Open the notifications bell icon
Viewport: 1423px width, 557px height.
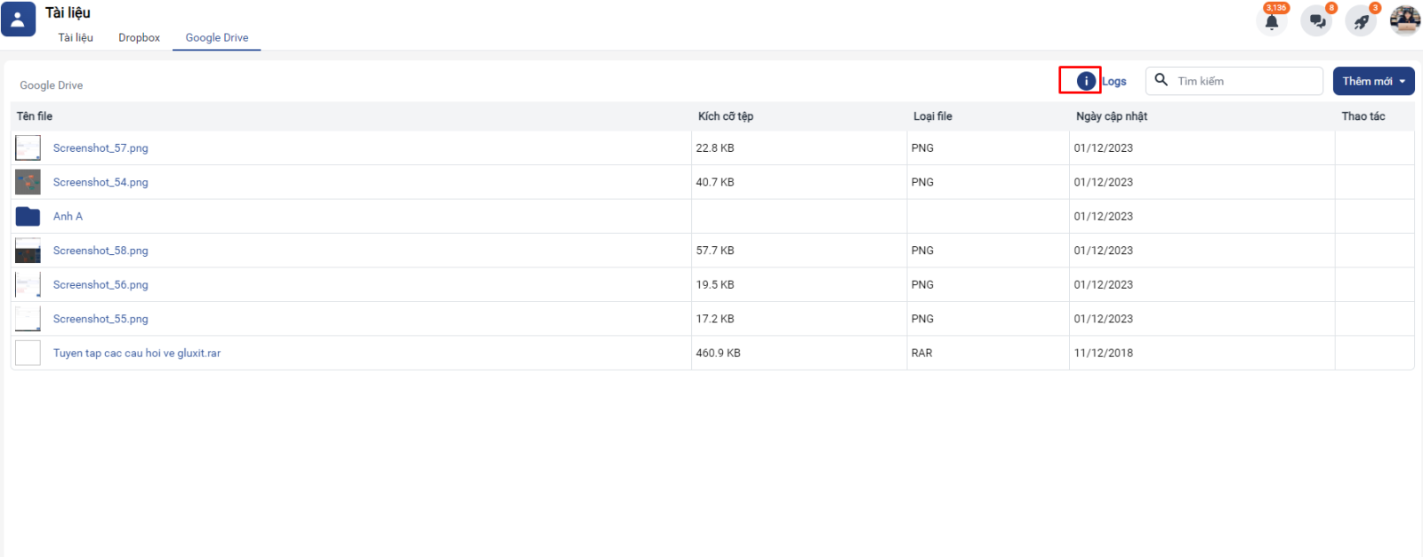(x=1272, y=21)
